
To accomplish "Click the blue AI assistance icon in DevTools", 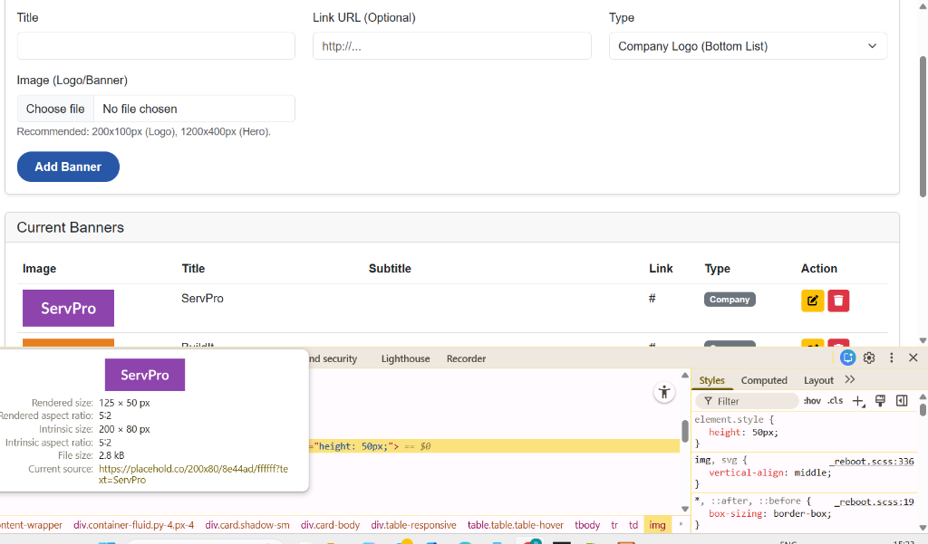I will coord(848,358).
